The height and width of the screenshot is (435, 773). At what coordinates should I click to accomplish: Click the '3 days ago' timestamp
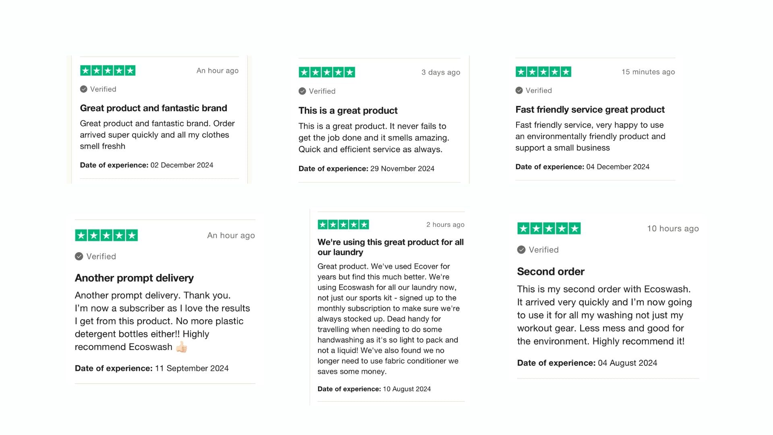440,72
